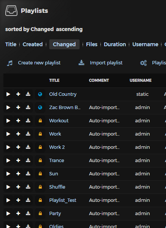Play the Party playlist
Viewport: 166px width, 228px height.
[8, 214]
